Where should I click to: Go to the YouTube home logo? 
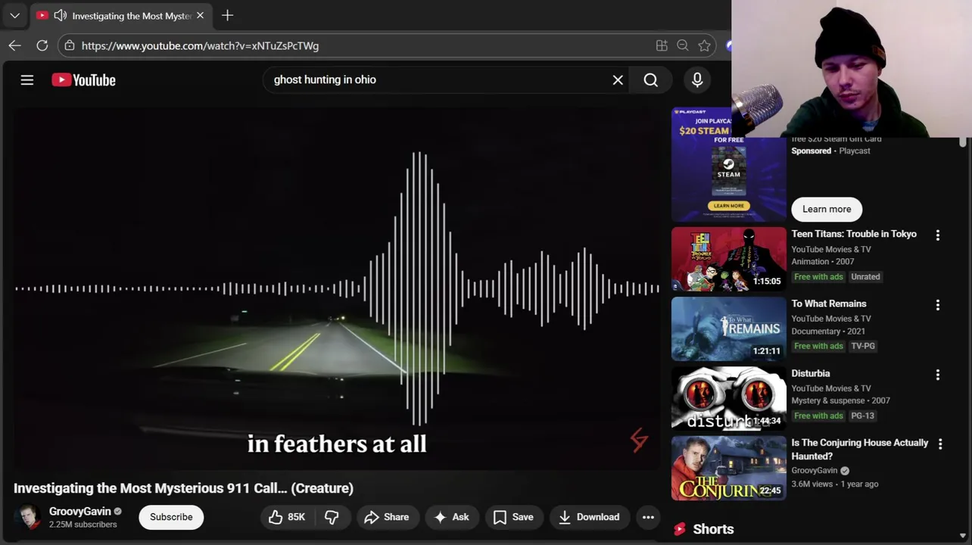83,79
